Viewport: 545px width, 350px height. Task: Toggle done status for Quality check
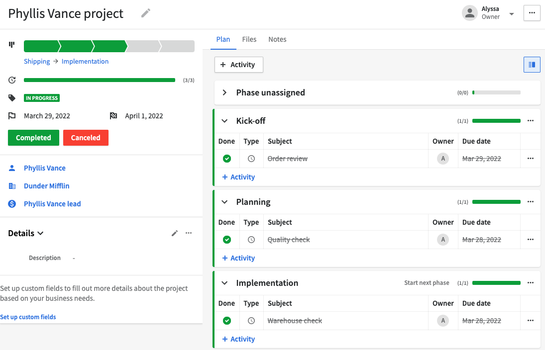[x=227, y=239]
